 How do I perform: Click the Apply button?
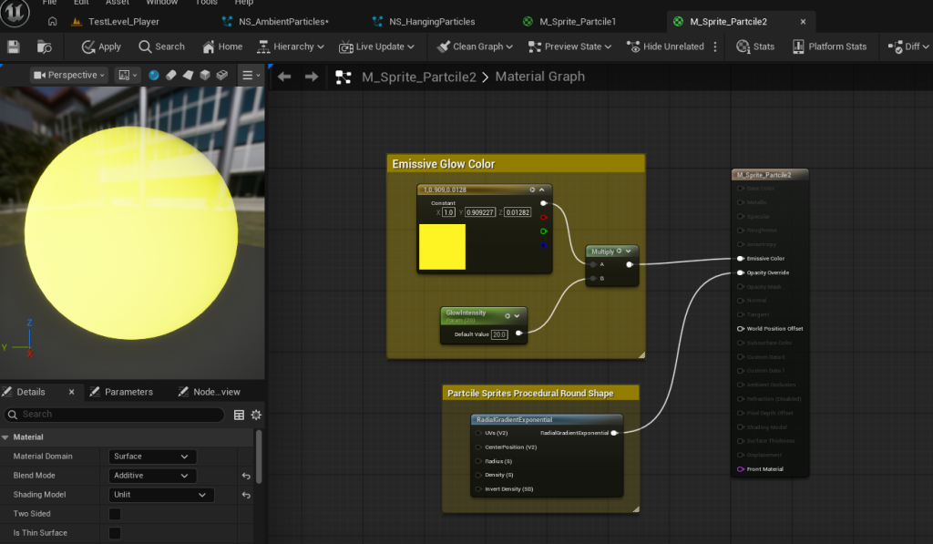coord(101,46)
